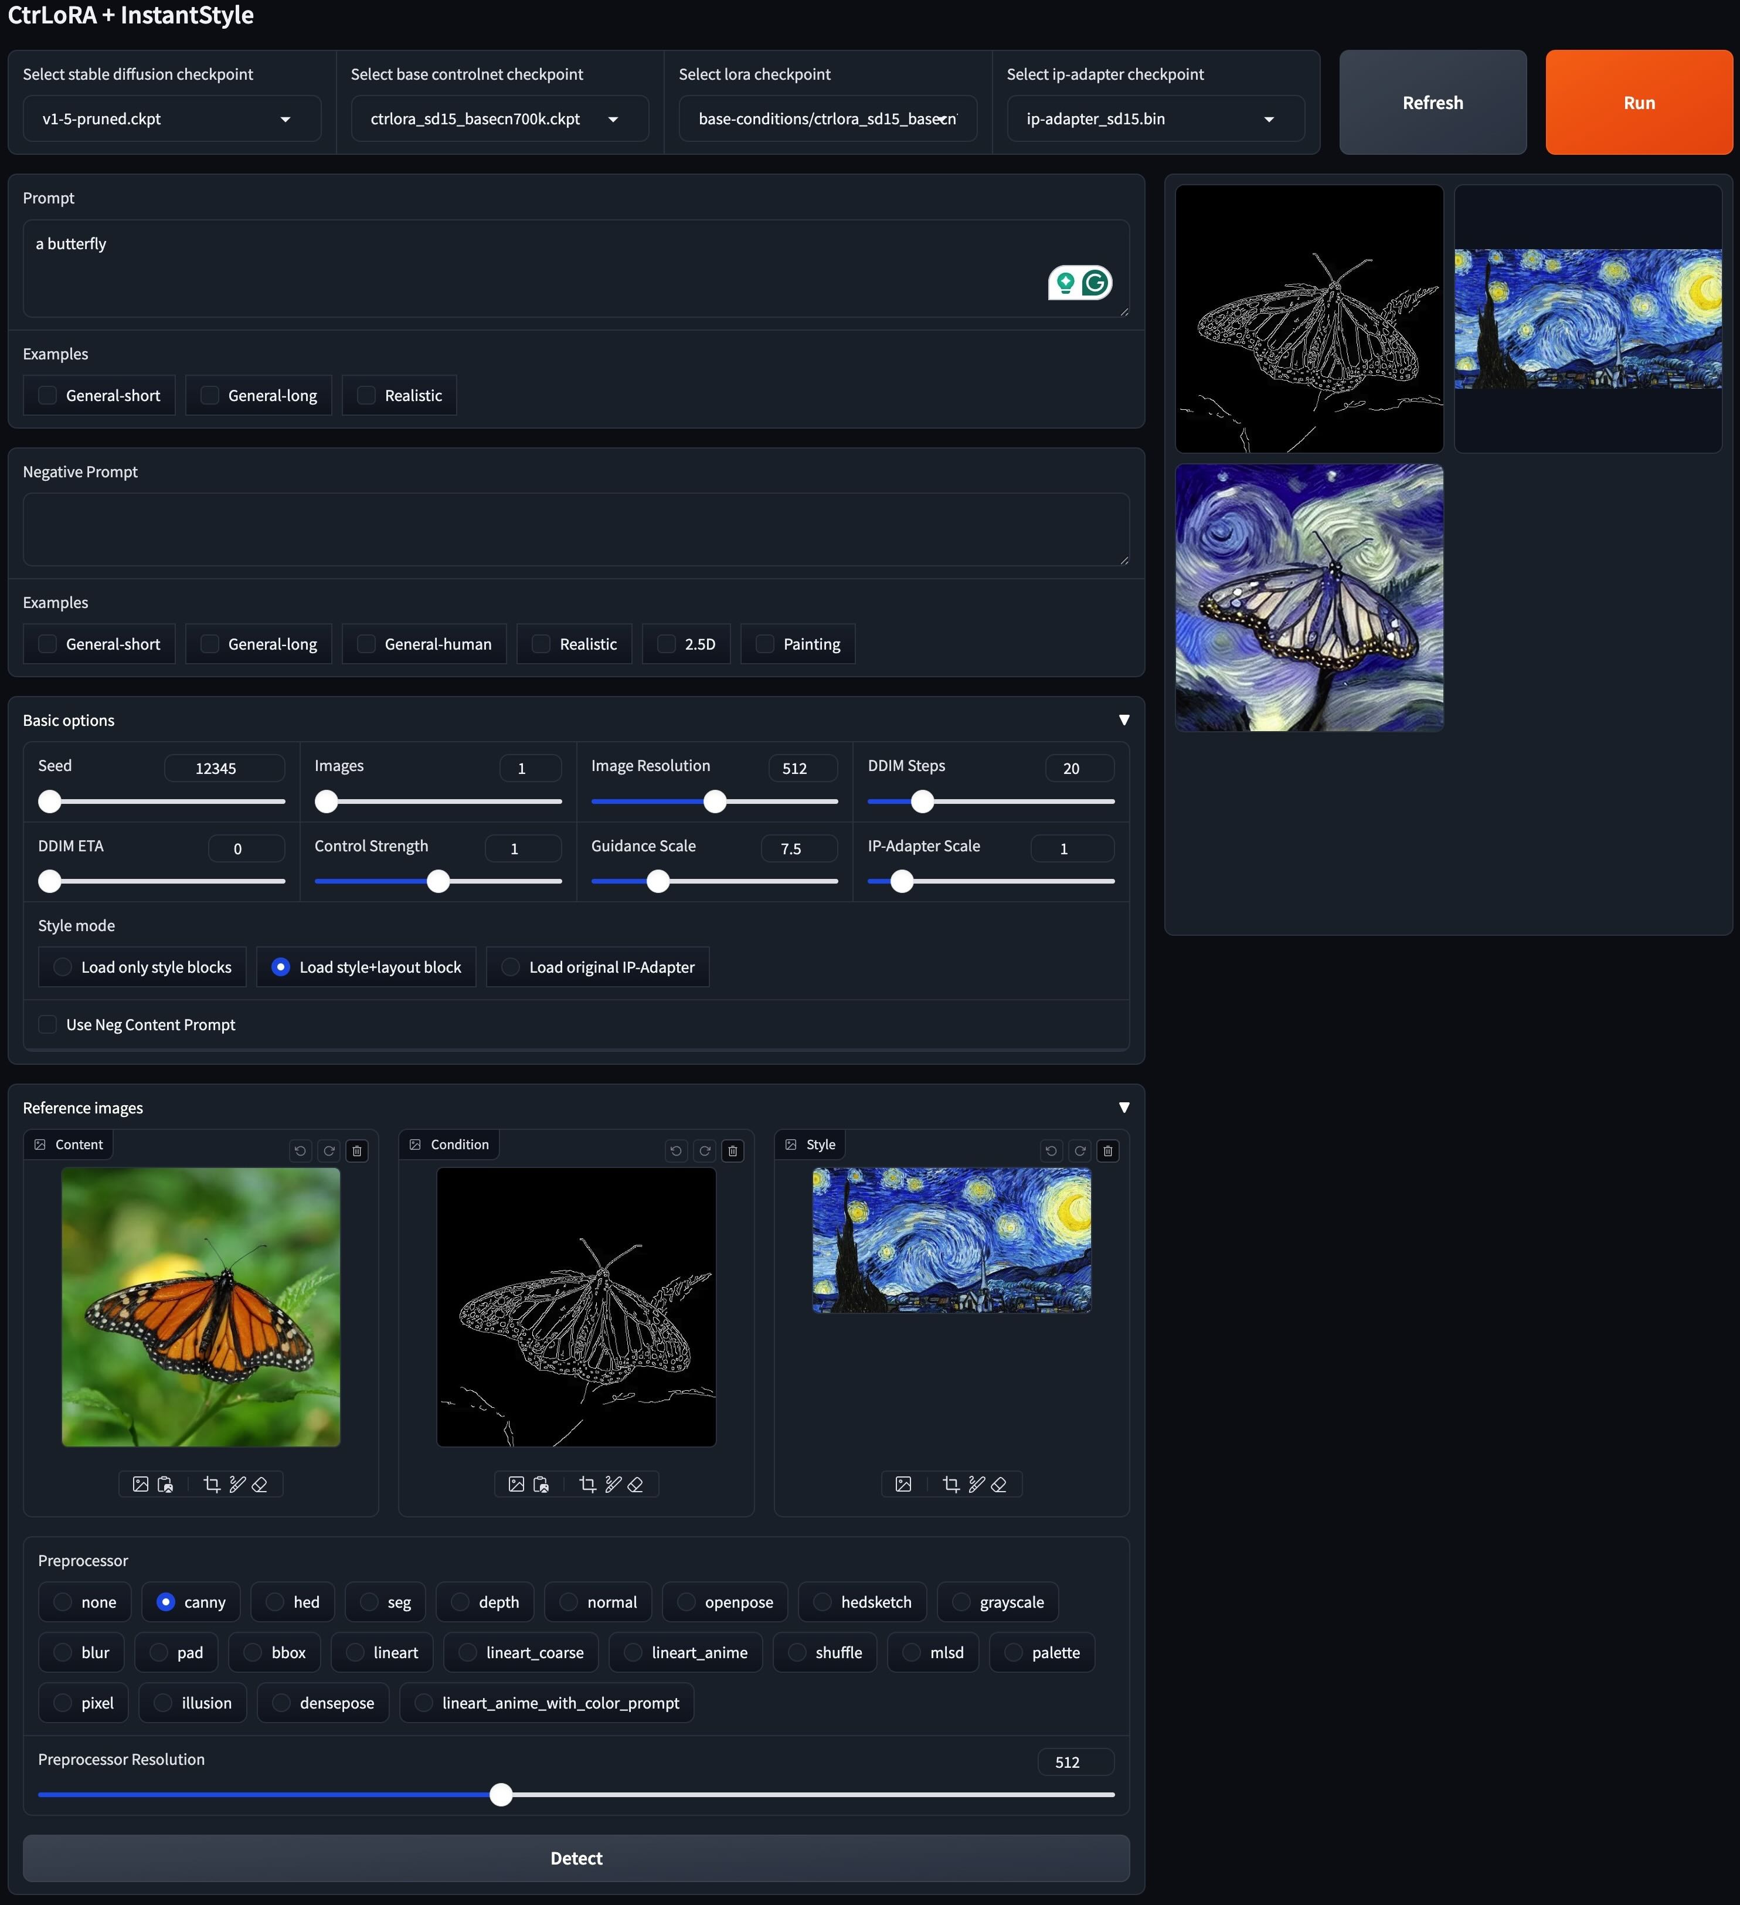Viewport: 1740px width, 1905px height.
Task: Select the crop tool under Style image
Action: click(950, 1485)
